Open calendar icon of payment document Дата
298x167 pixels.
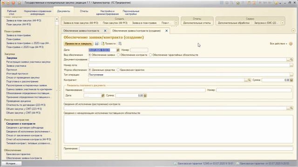coord(103,96)
